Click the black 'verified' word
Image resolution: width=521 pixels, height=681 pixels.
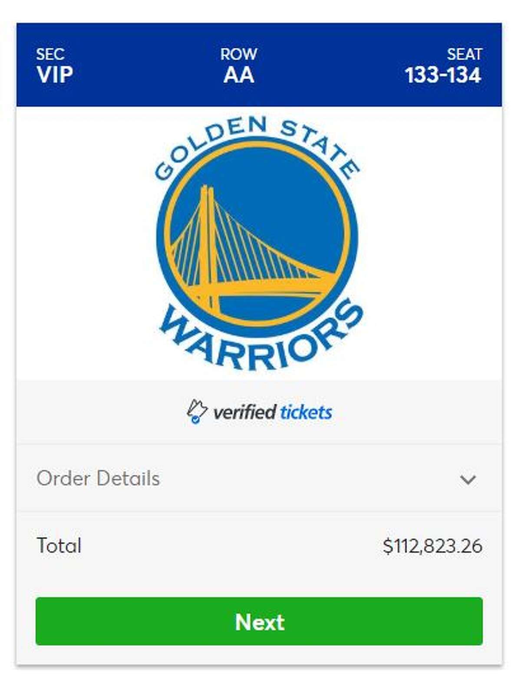244,412
